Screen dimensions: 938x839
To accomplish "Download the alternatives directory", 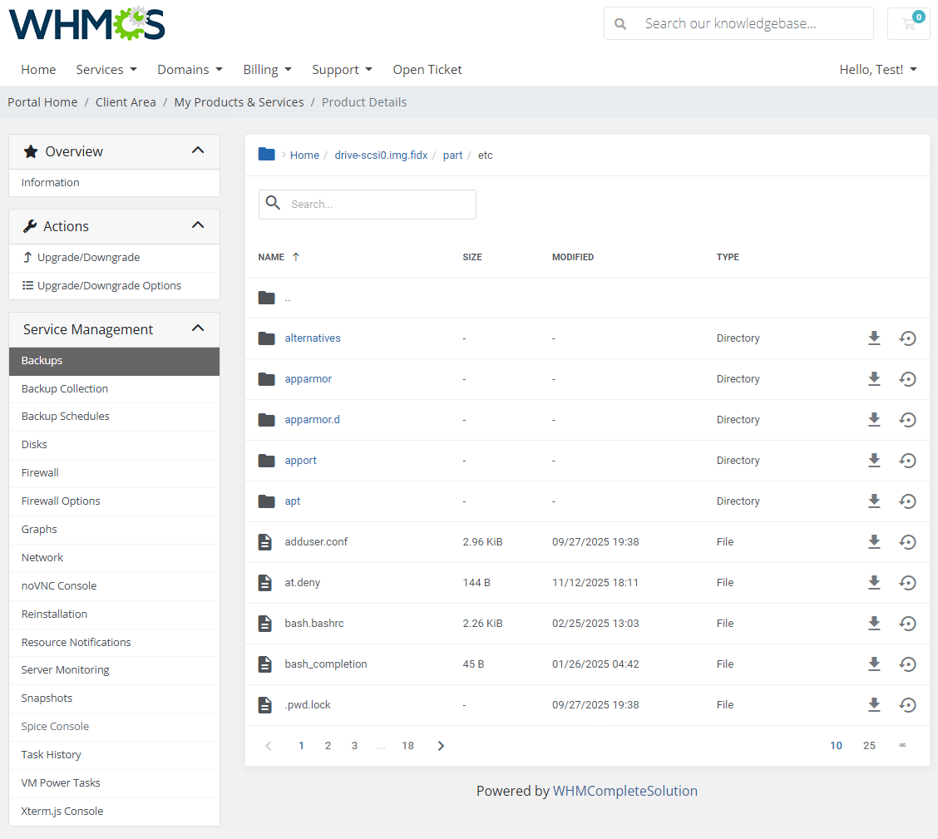I will tap(874, 338).
